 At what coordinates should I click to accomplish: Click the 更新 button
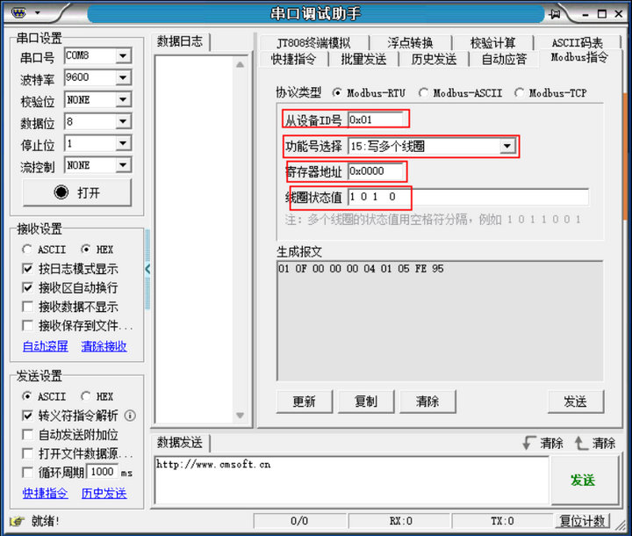click(x=305, y=402)
